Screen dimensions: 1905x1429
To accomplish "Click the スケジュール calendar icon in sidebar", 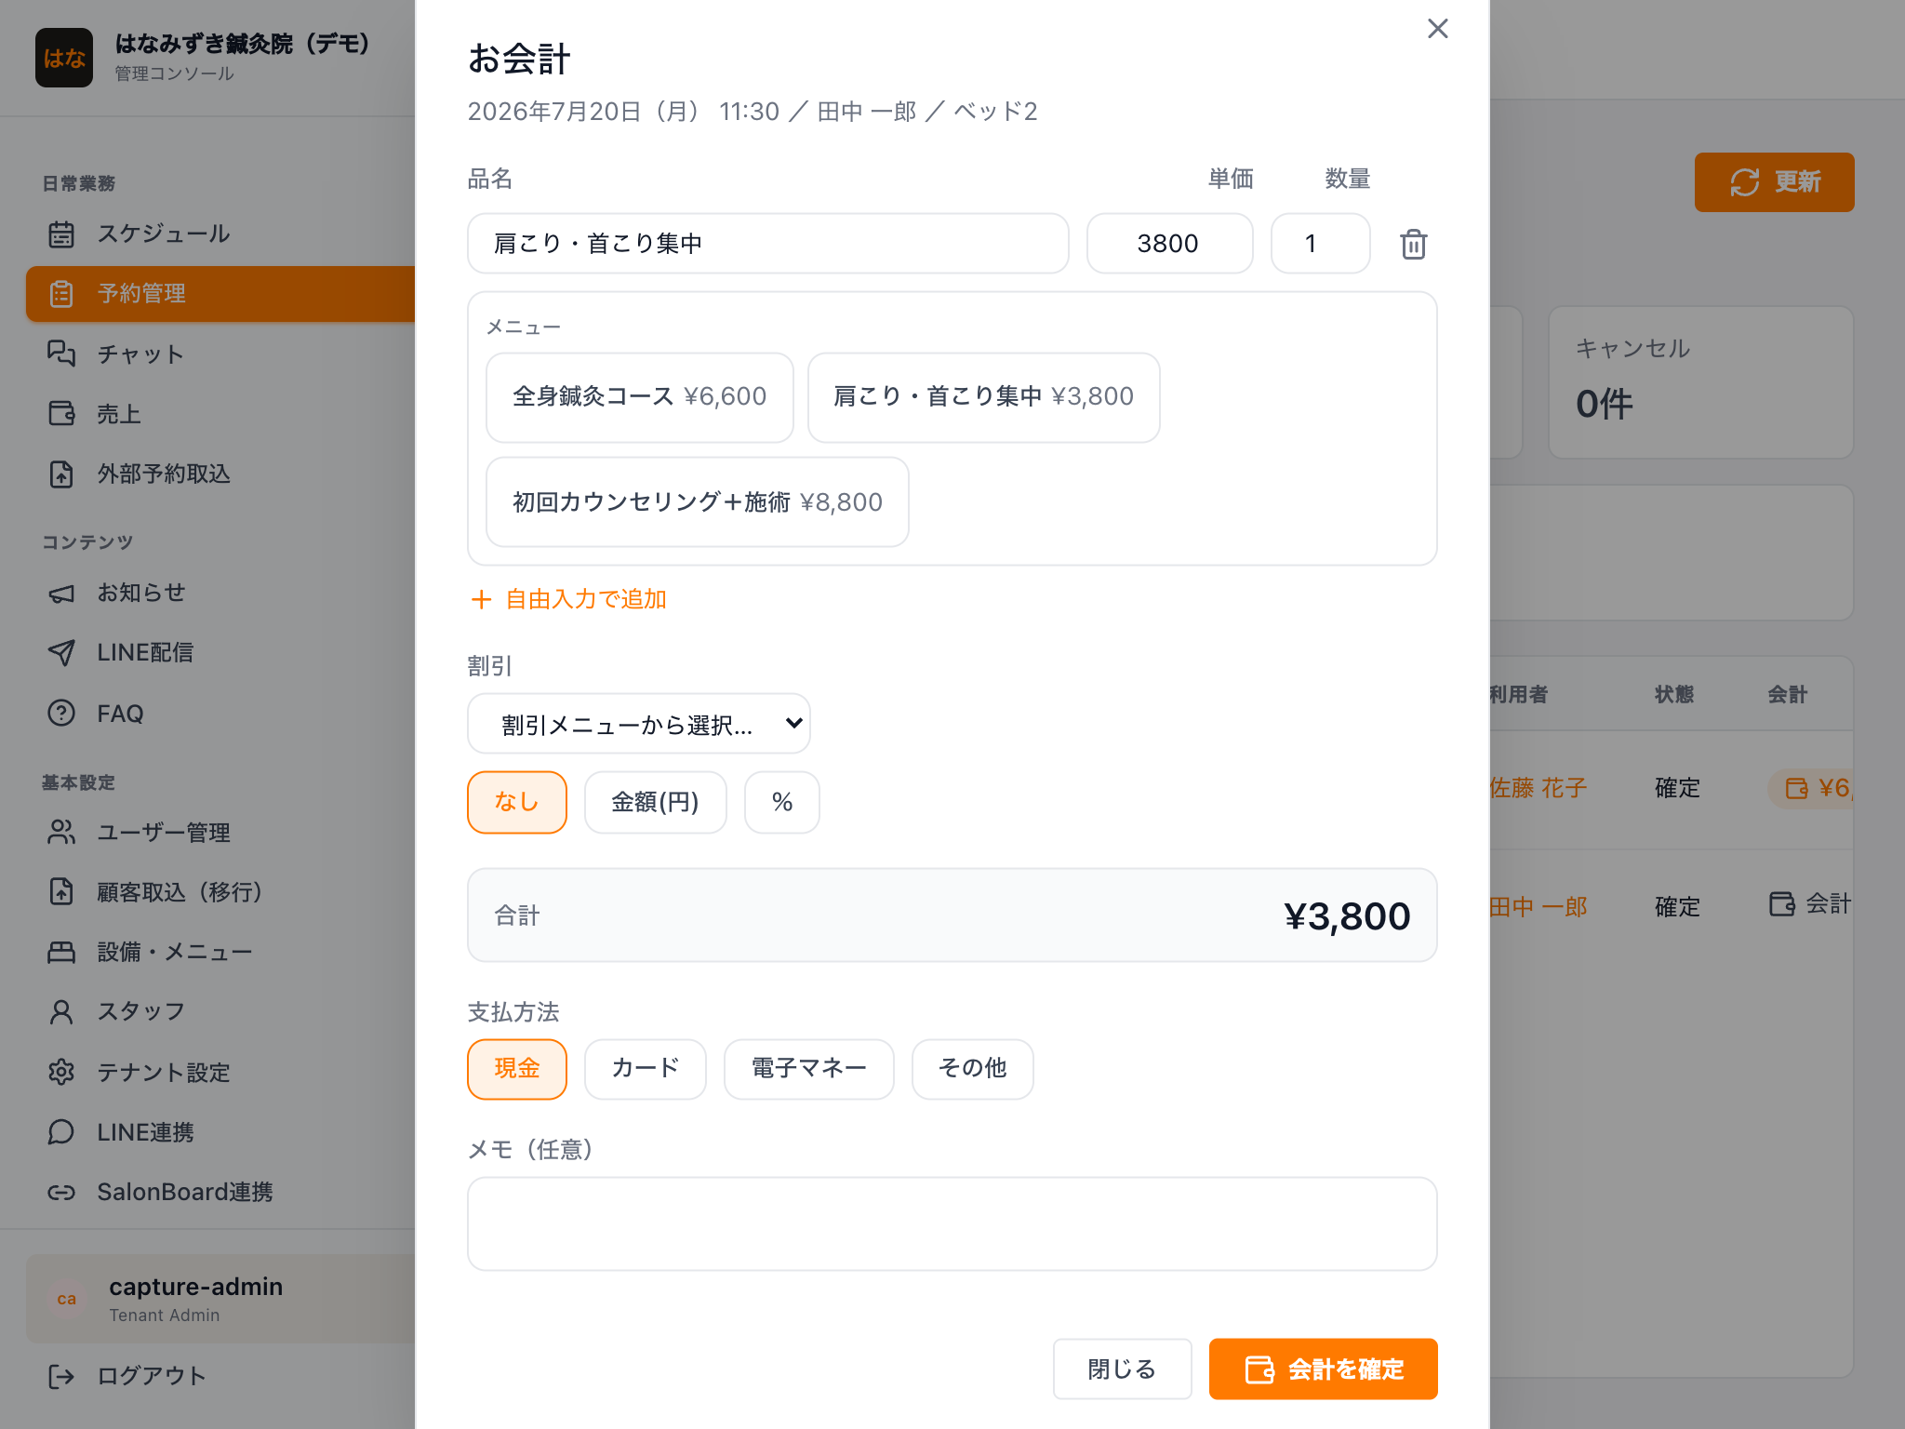I will click(61, 234).
